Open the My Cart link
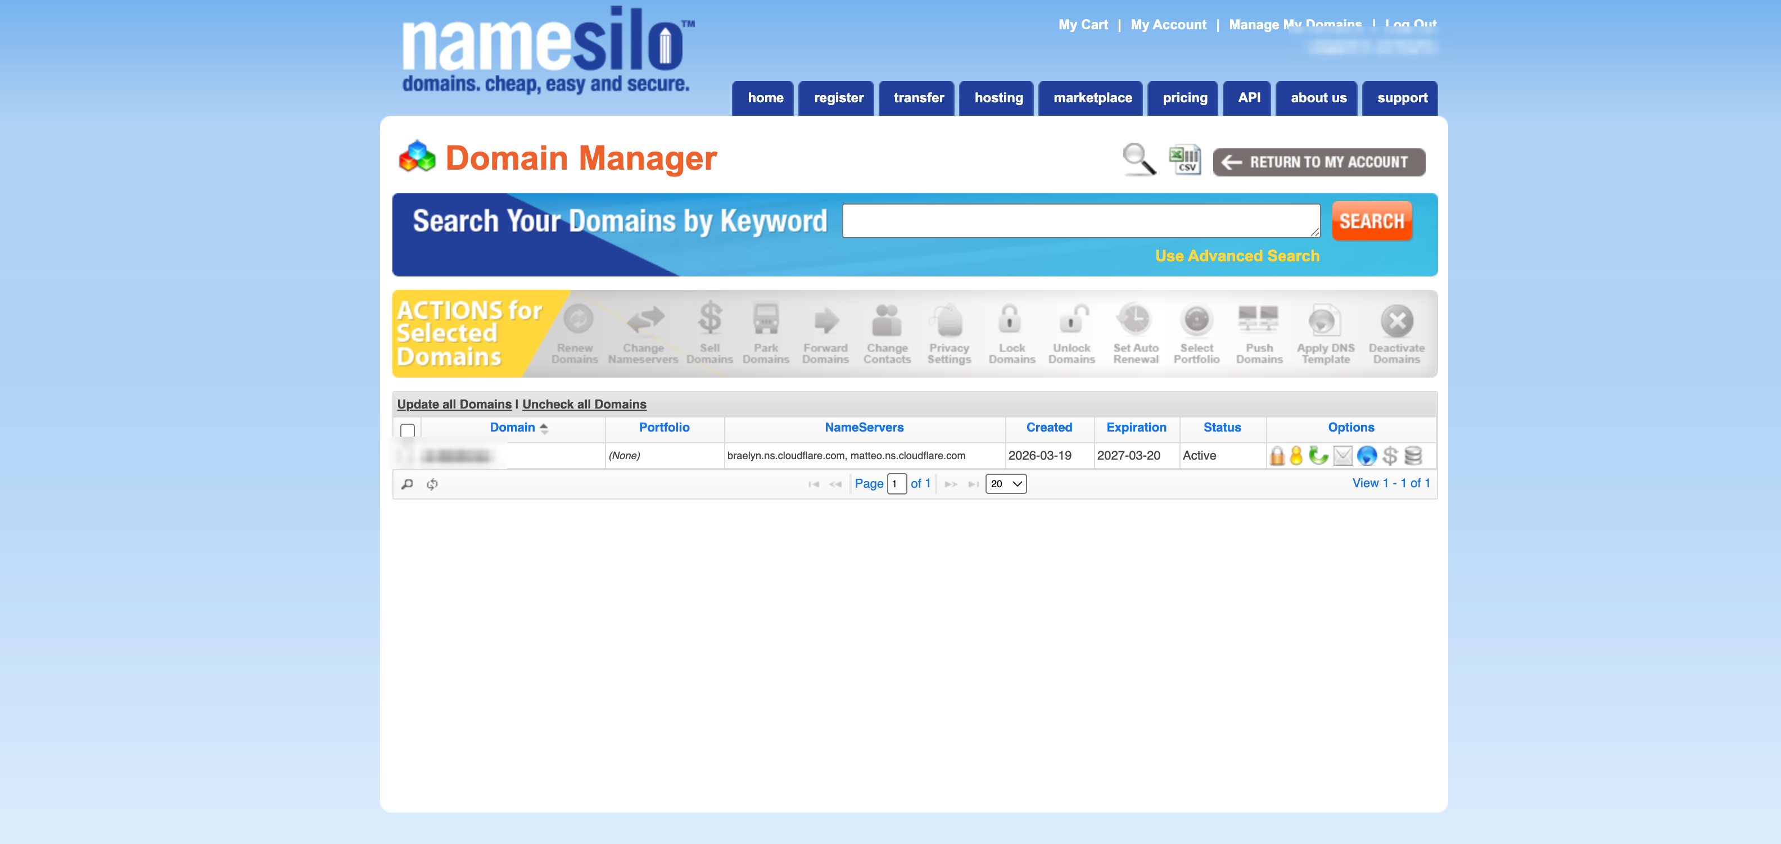Screen dimensions: 1781x844 coord(1083,25)
